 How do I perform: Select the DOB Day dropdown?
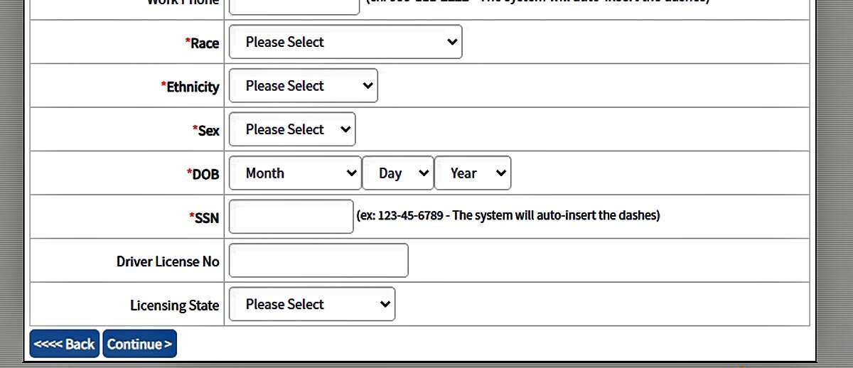[398, 173]
